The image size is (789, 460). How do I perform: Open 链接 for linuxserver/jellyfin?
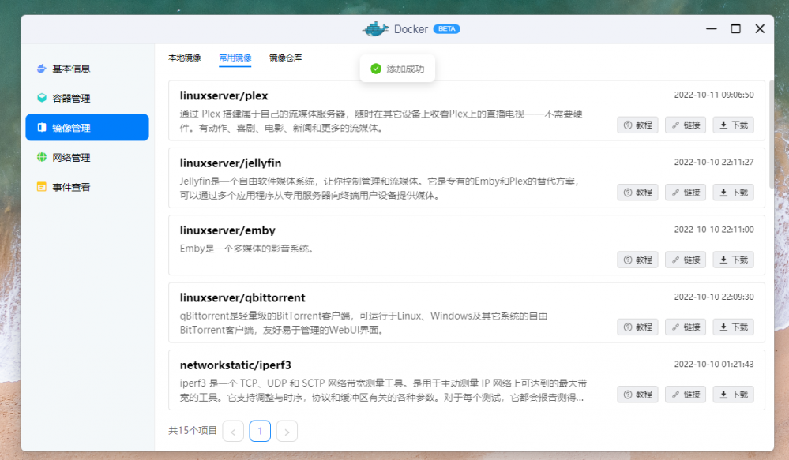point(686,193)
